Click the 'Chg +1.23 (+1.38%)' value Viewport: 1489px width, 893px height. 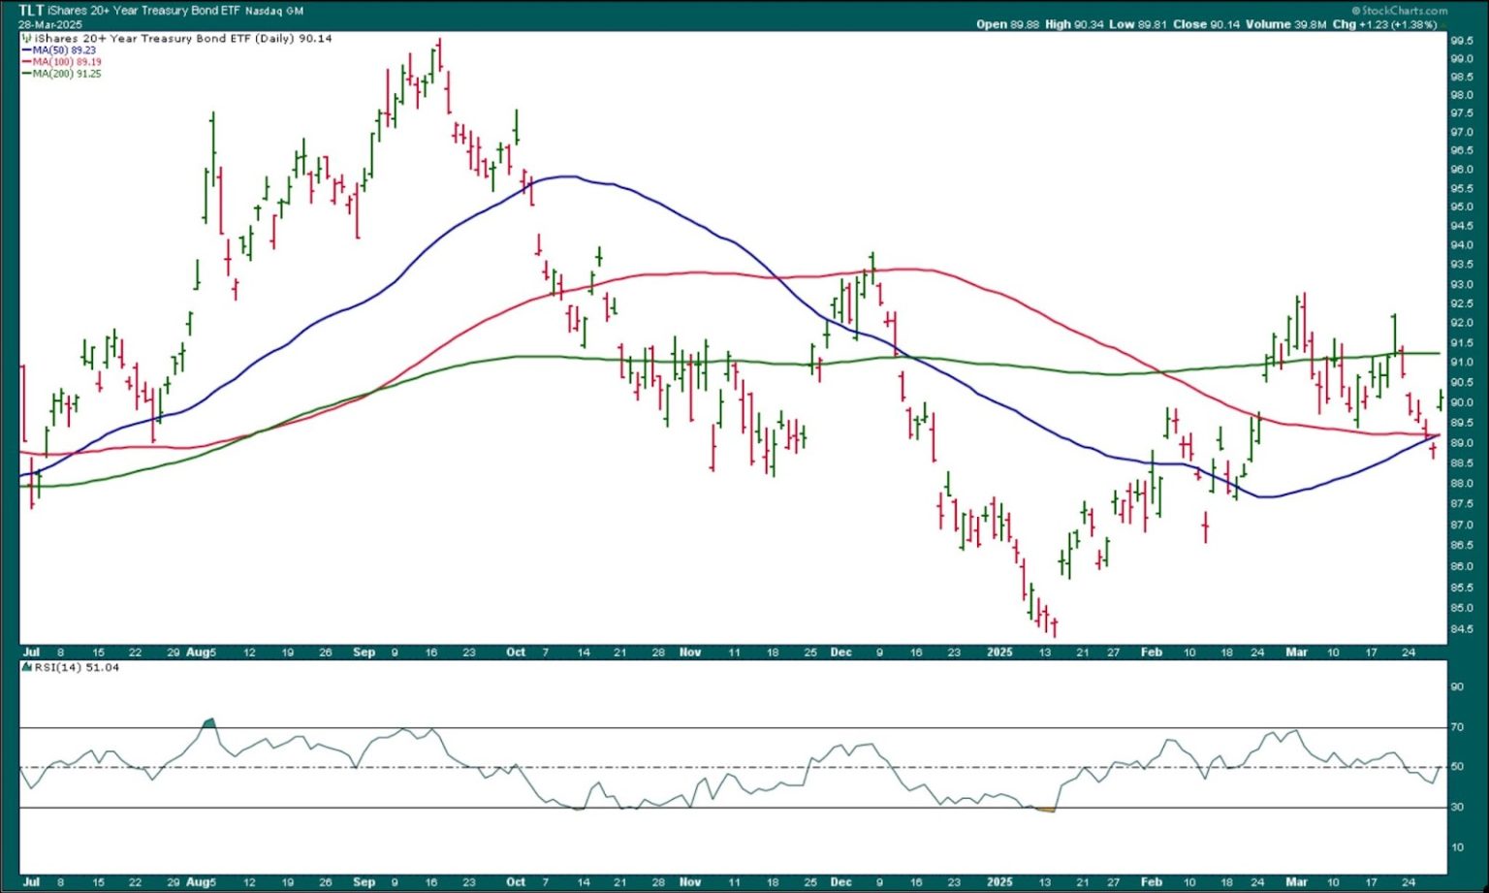coord(1384,24)
